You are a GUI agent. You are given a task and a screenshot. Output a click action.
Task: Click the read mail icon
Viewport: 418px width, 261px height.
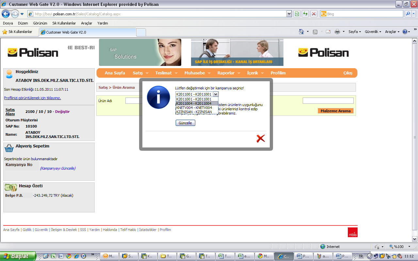pyautogui.click(x=328, y=32)
